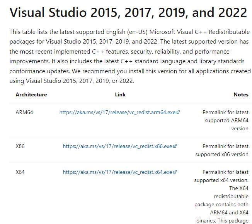This screenshot has width=252, height=224.
Task: Open the vc_redist.arm64.exe download link
Action: (x=117, y=113)
